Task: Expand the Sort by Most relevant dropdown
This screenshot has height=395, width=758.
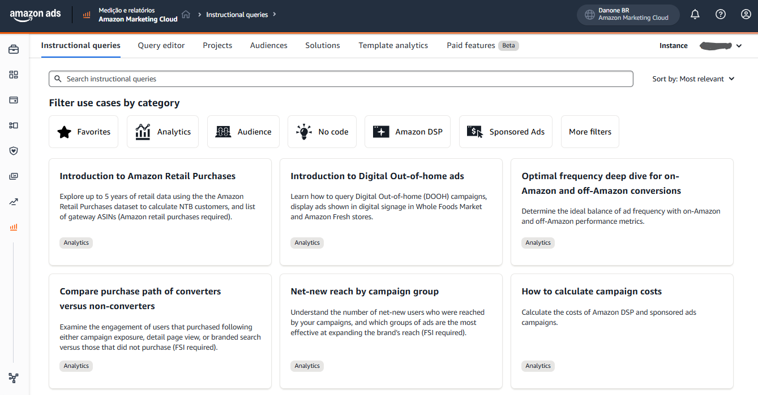Action: [x=693, y=79]
